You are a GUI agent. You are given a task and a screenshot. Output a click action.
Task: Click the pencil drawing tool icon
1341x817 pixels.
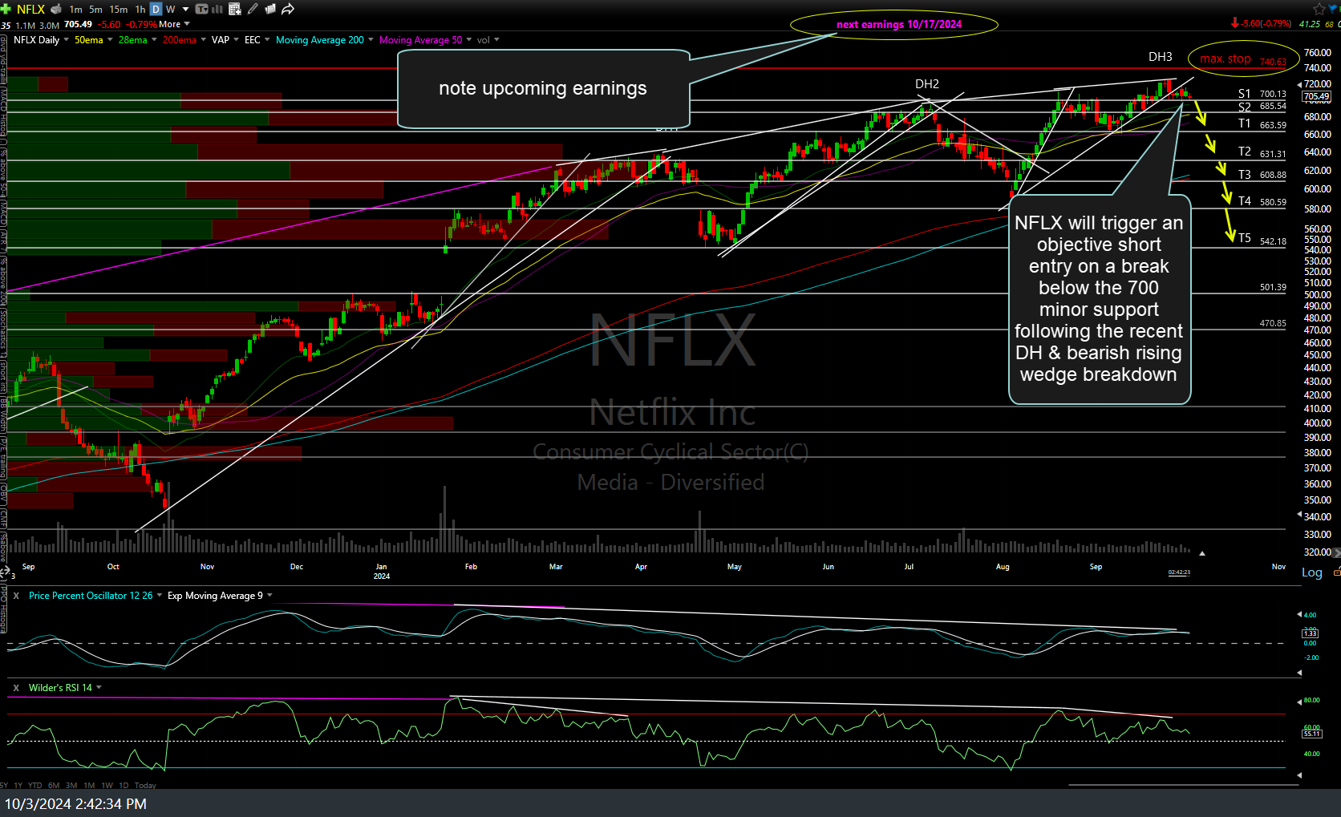tap(253, 9)
